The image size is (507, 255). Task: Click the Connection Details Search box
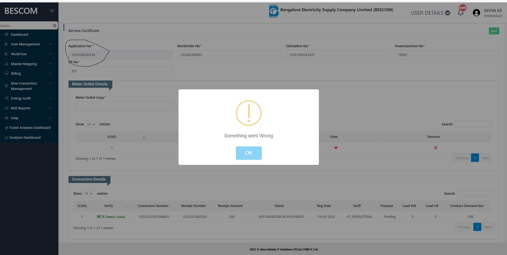click(475, 193)
